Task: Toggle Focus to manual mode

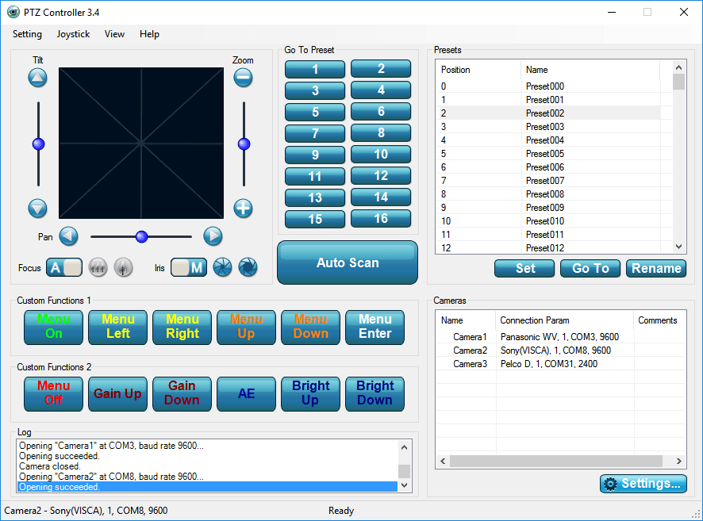Action: click(x=74, y=268)
